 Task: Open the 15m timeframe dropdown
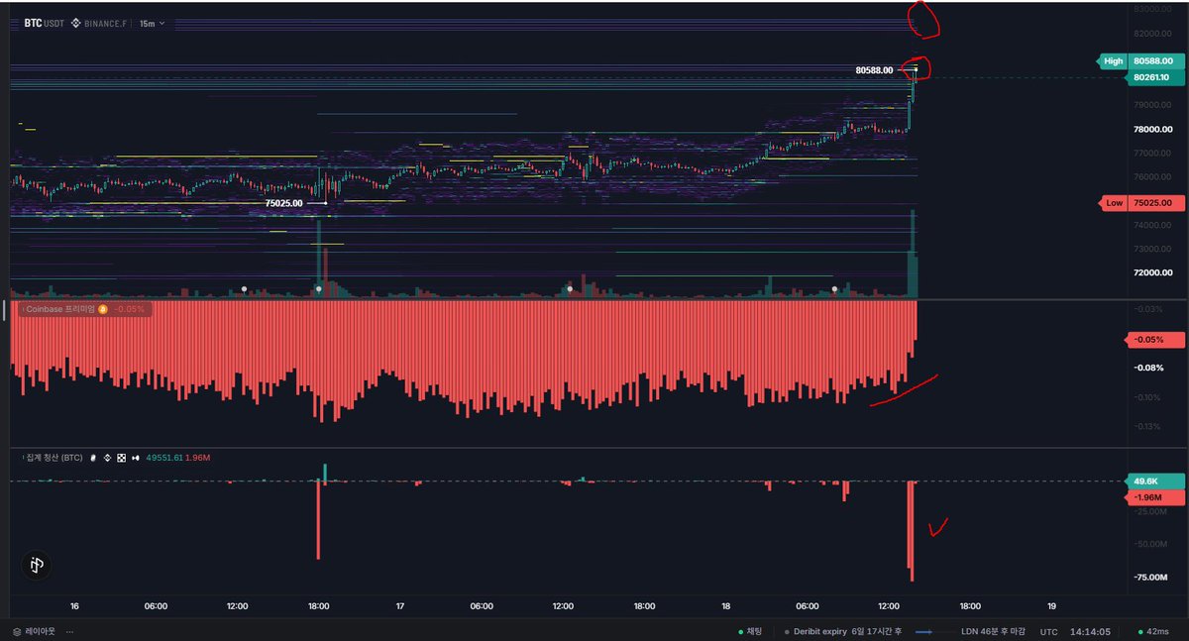point(152,22)
